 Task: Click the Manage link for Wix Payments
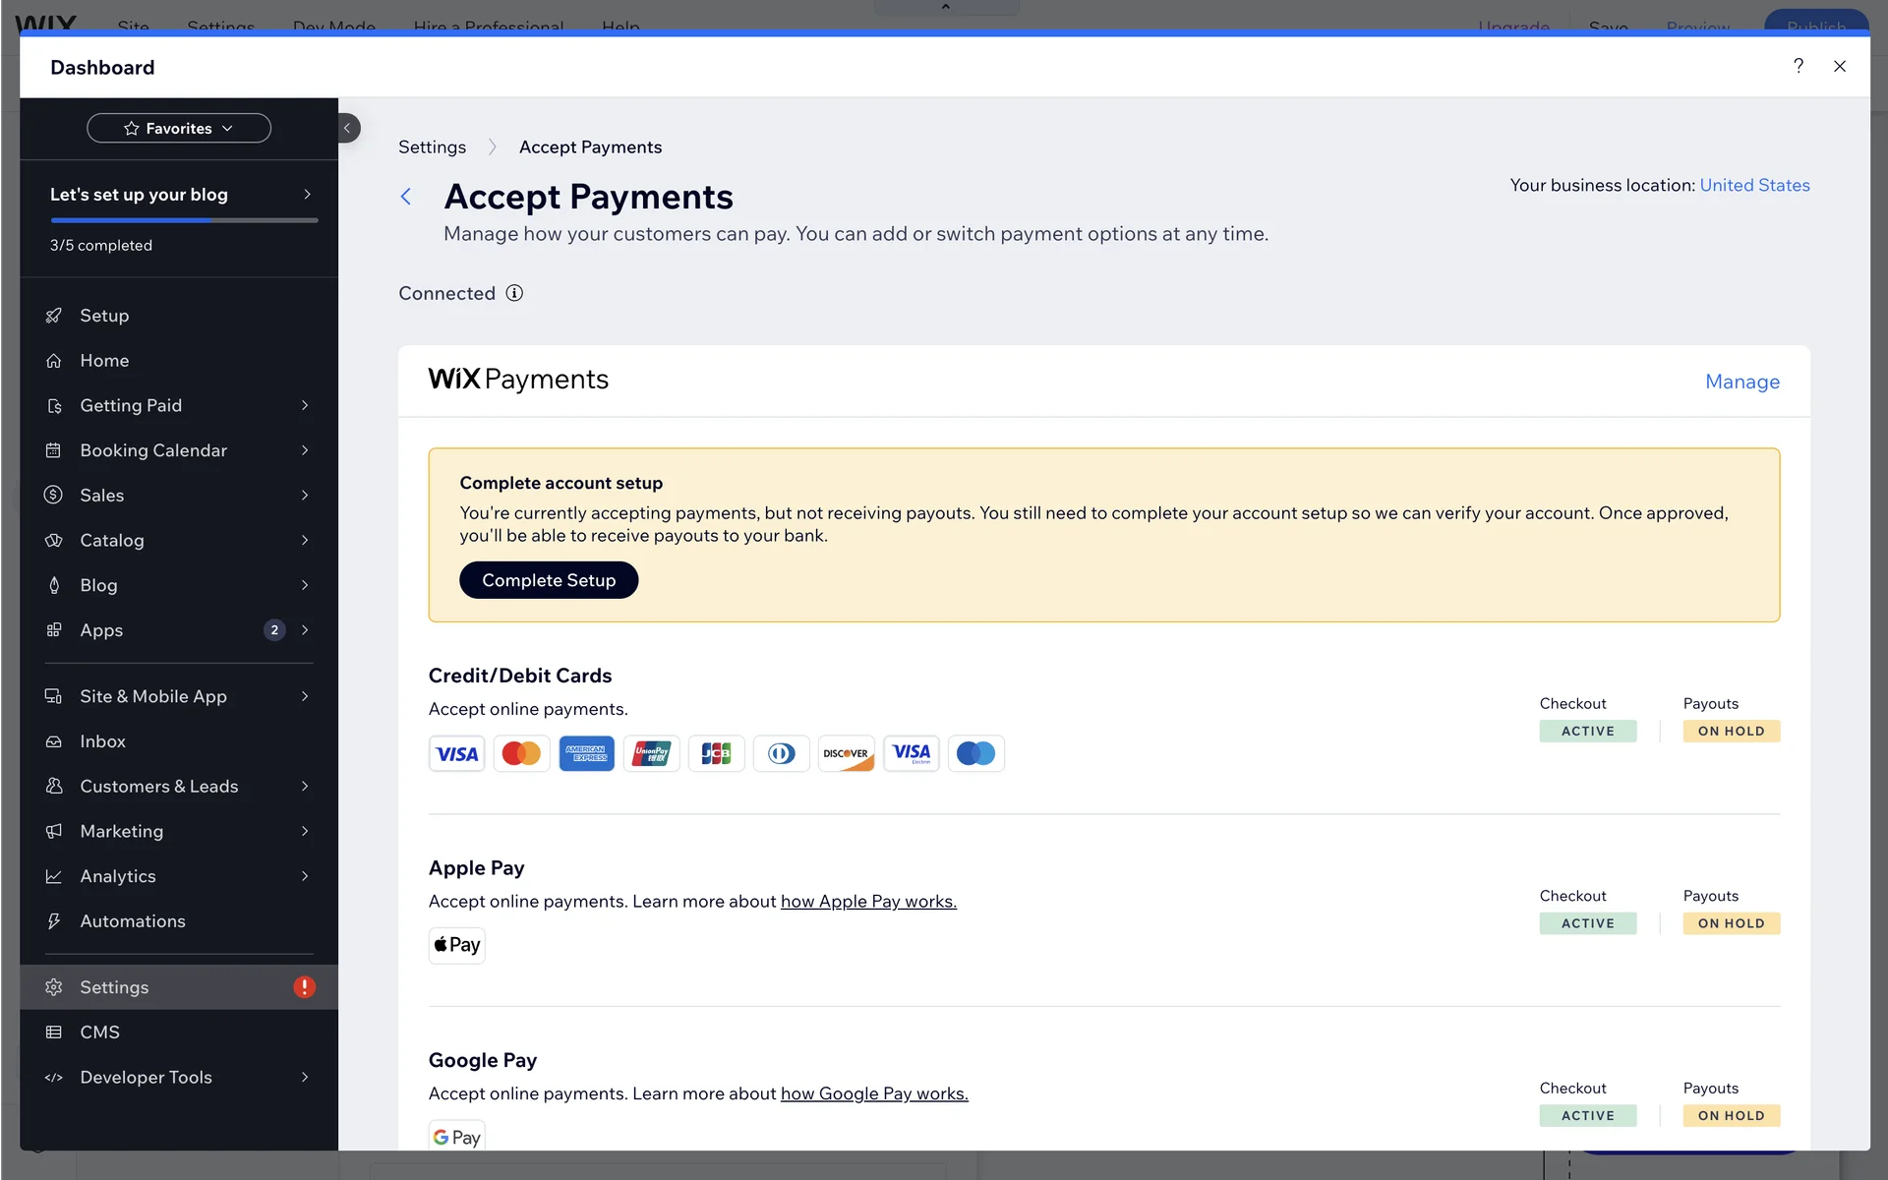click(x=1741, y=382)
